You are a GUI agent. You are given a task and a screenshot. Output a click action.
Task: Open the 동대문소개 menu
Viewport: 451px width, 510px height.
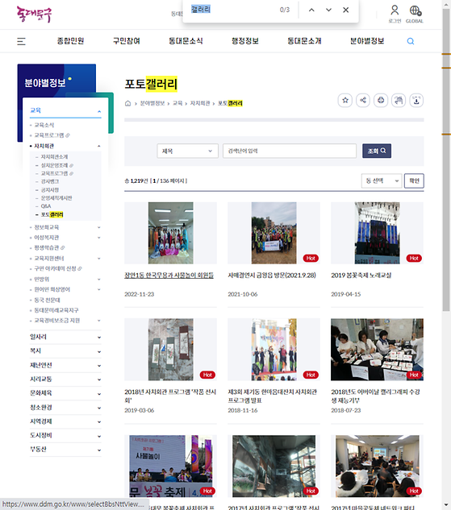304,41
